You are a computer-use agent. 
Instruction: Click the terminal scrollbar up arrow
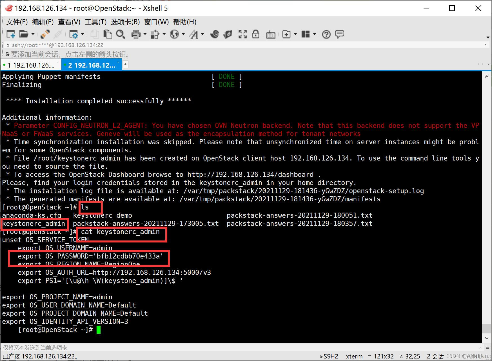click(x=487, y=76)
